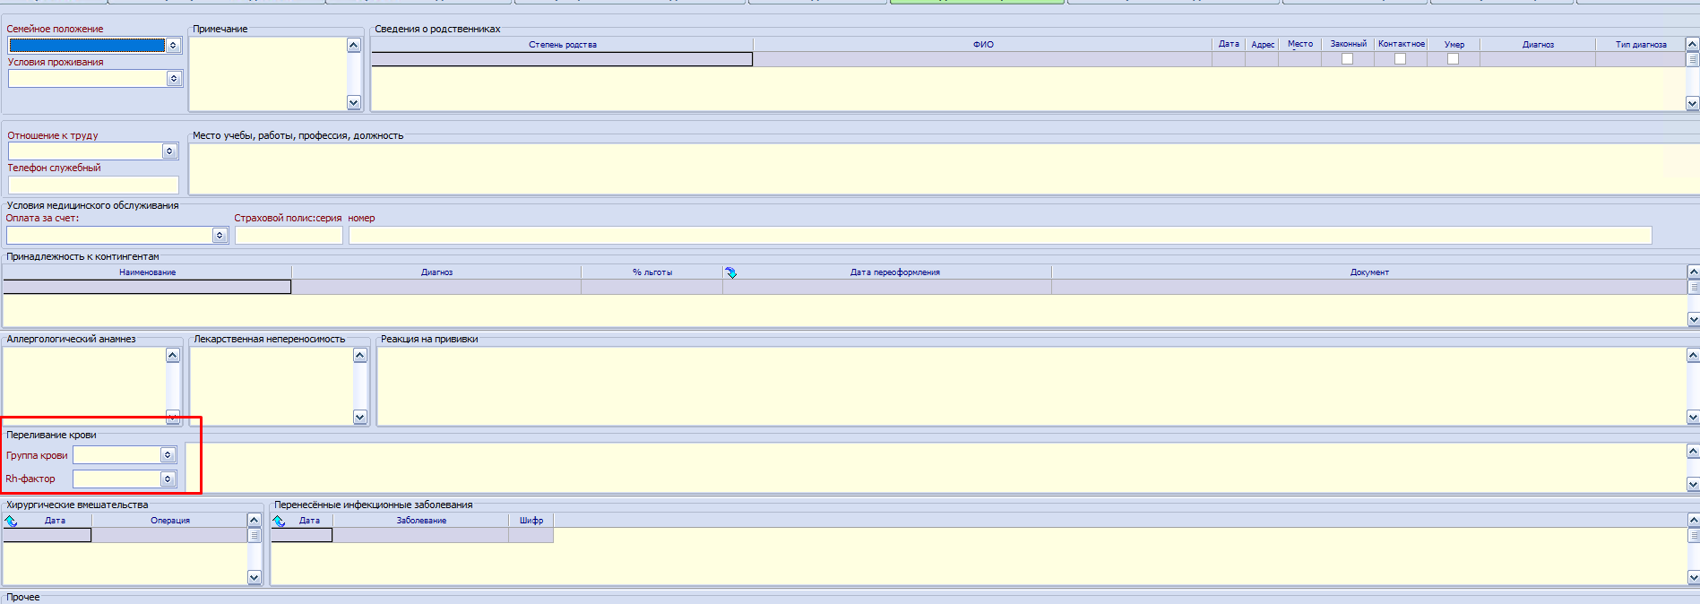Open the Rh-фактор dropdown list

coord(168,479)
